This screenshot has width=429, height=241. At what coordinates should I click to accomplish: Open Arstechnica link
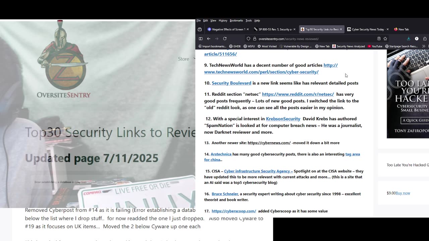[x=221, y=154]
